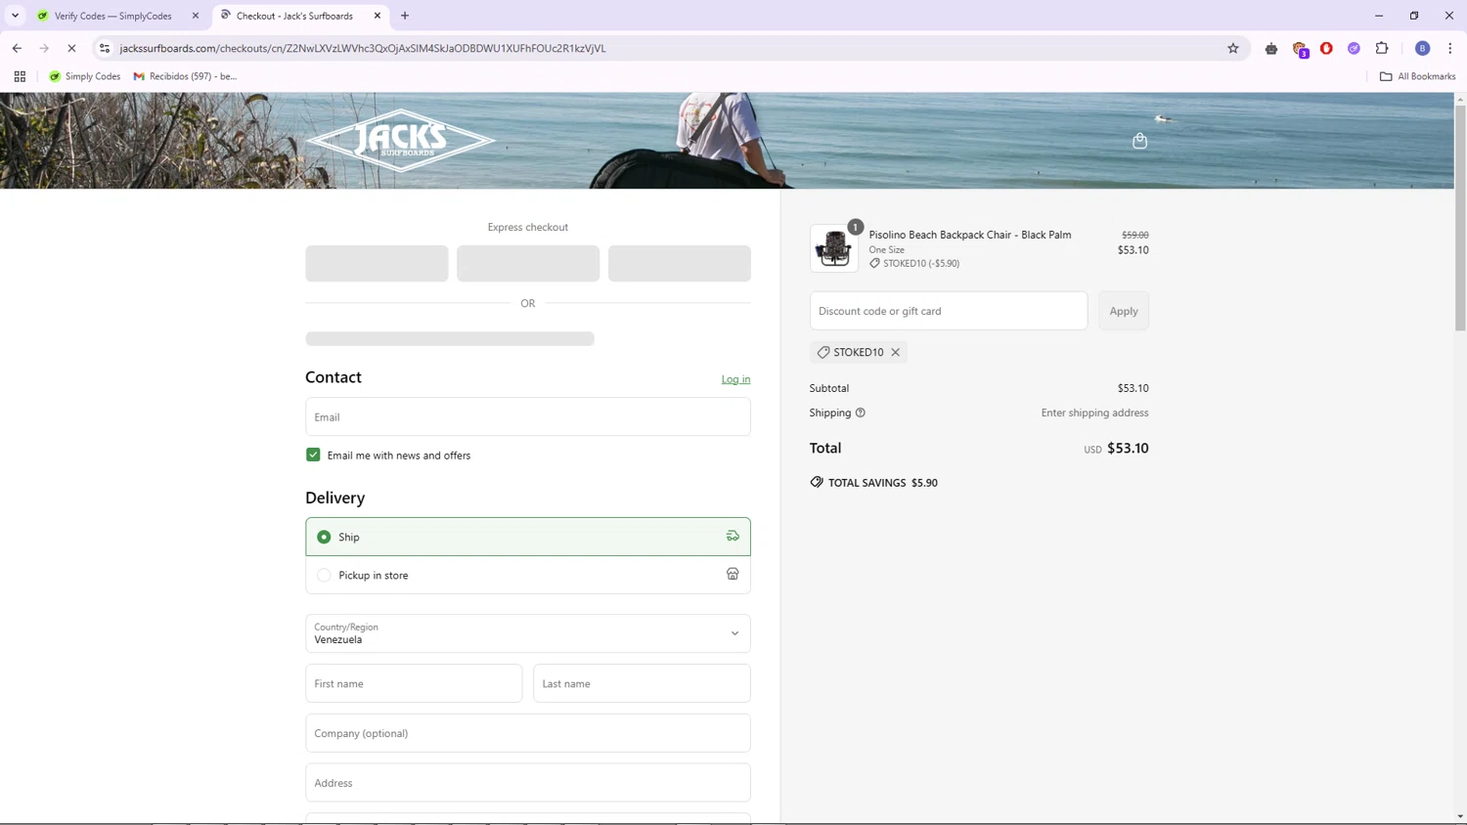Image resolution: width=1467 pixels, height=825 pixels.
Task: Open the apps grid in bookmarks bar
Action: click(20, 76)
